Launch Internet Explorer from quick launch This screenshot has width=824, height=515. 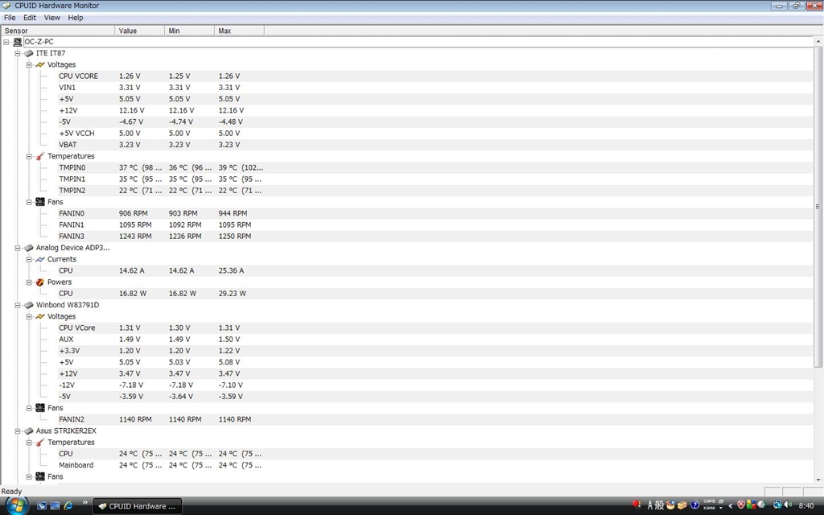68,505
